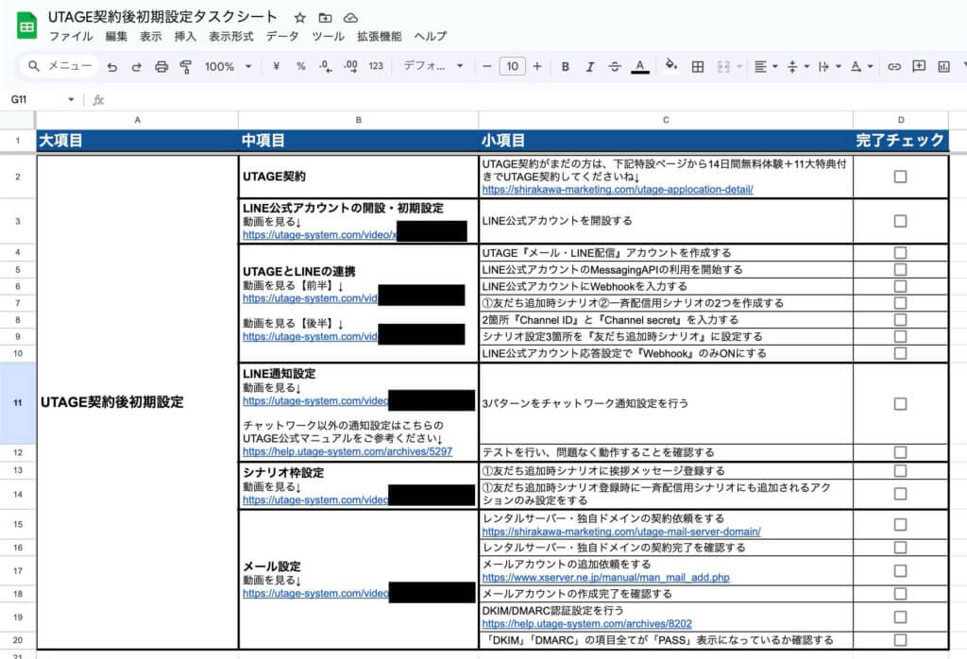
Task: Click the move to folder icon
Action: (325, 18)
